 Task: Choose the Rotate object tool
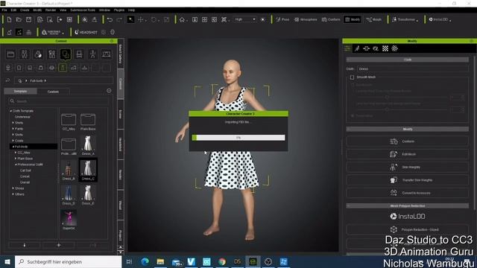click(x=154, y=19)
